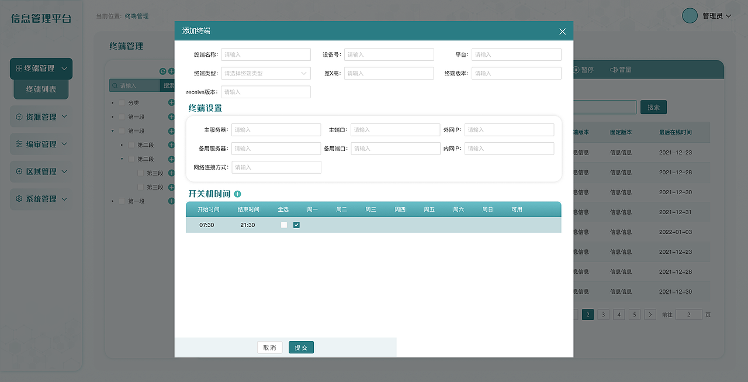The image size is (748, 382).
Task: Close the 添加终端 dialog with the X
Action: click(562, 31)
